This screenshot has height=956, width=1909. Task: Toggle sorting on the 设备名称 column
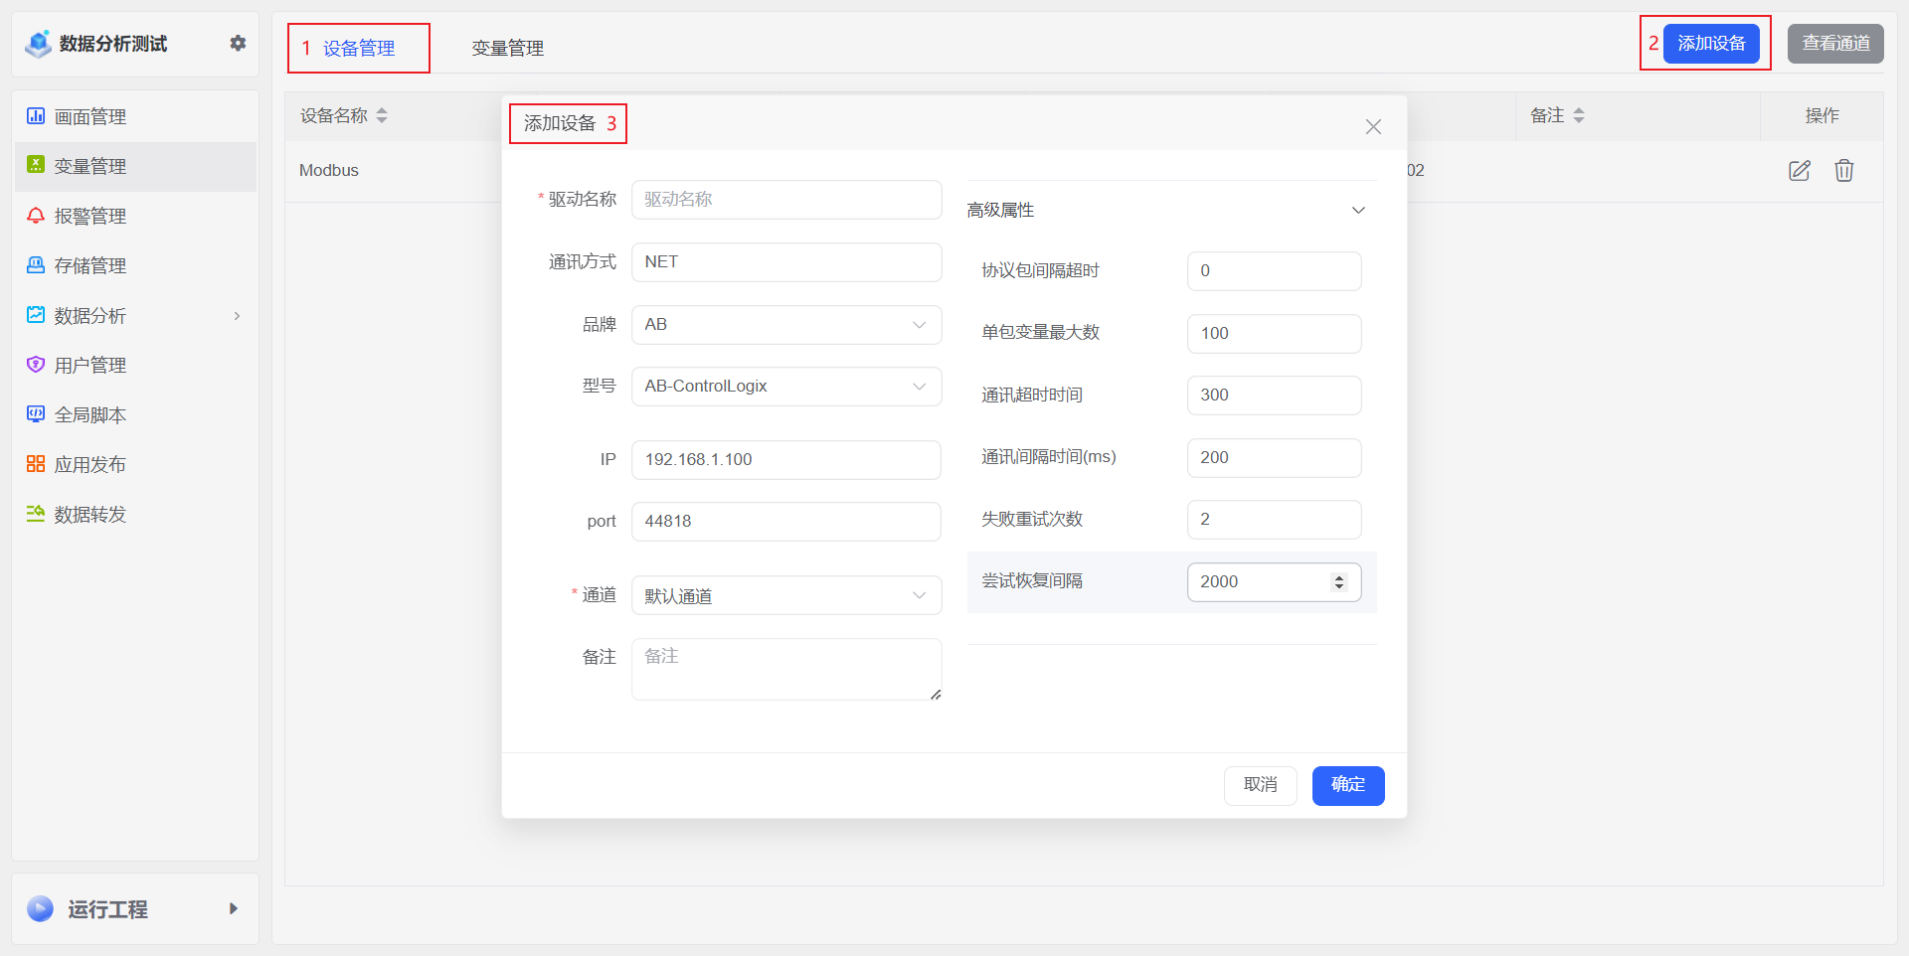[x=382, y=115]
